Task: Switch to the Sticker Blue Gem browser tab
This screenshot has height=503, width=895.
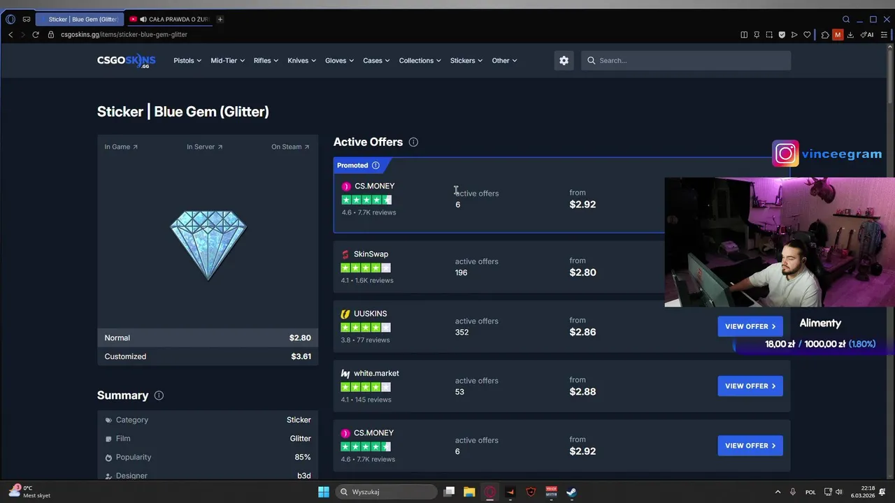Action: coord(79,19)
